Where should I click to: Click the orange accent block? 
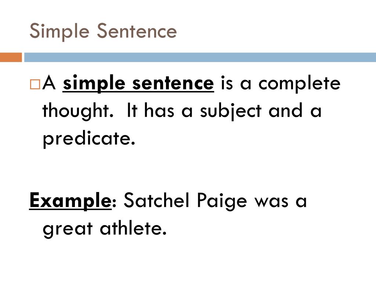(11, 57)
